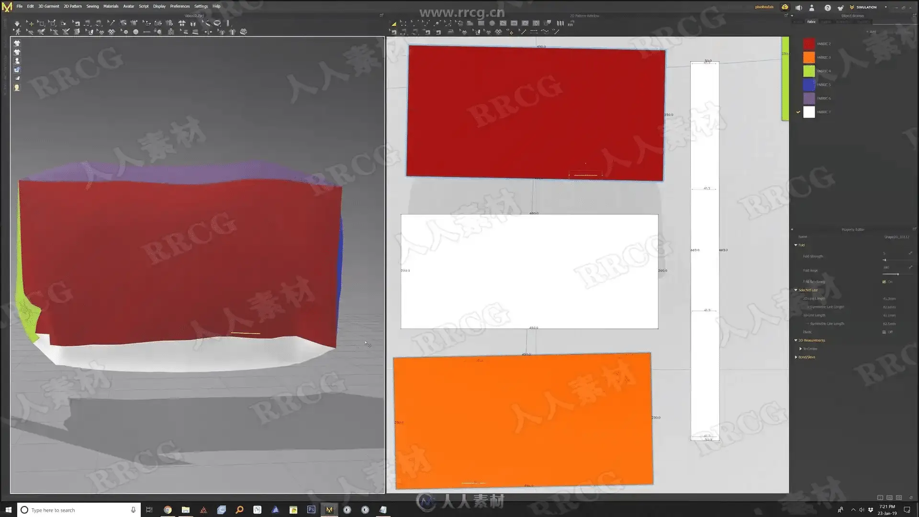Screen dimensions: 919x517
Task: Collapse the Fold section
Action: [x=796, y=245]
